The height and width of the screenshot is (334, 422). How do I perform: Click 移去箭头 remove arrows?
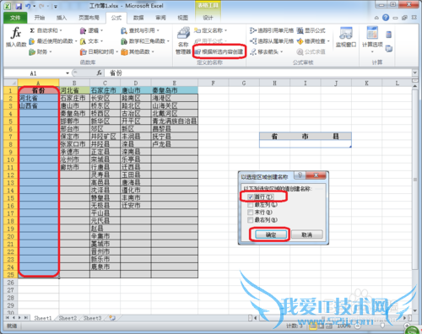click(x=266, y=51)
